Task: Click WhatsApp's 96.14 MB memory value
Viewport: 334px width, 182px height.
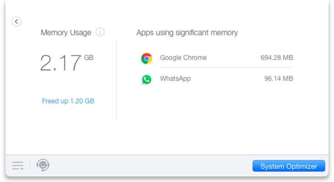Action: pos(278,79)
